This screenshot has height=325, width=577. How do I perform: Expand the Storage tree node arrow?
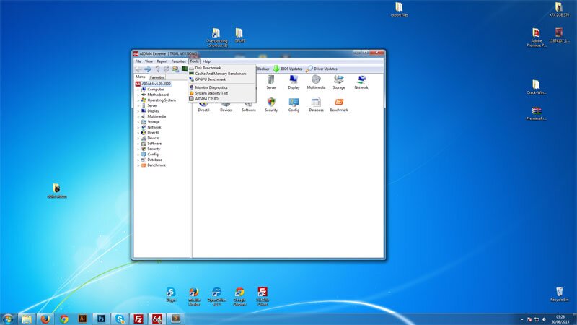[x=138, y=122]
